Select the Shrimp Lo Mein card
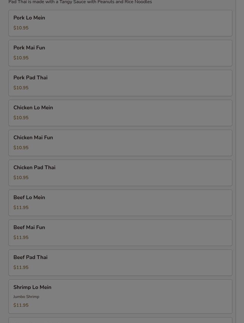244x323 pixels. click(x=120, y=297)
